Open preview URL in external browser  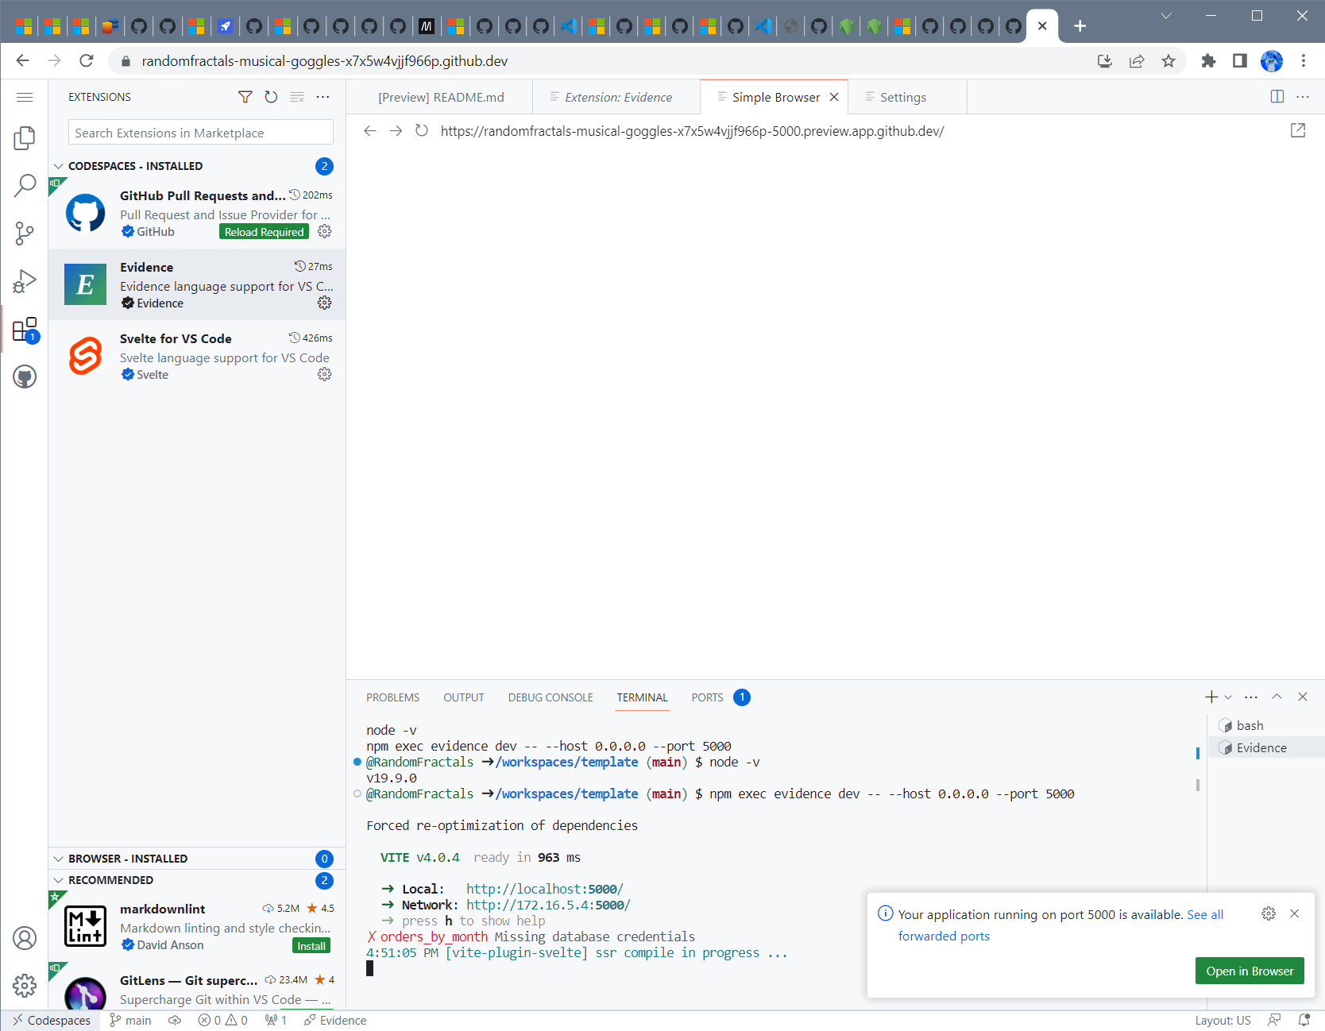click(x=1299, y=131)
